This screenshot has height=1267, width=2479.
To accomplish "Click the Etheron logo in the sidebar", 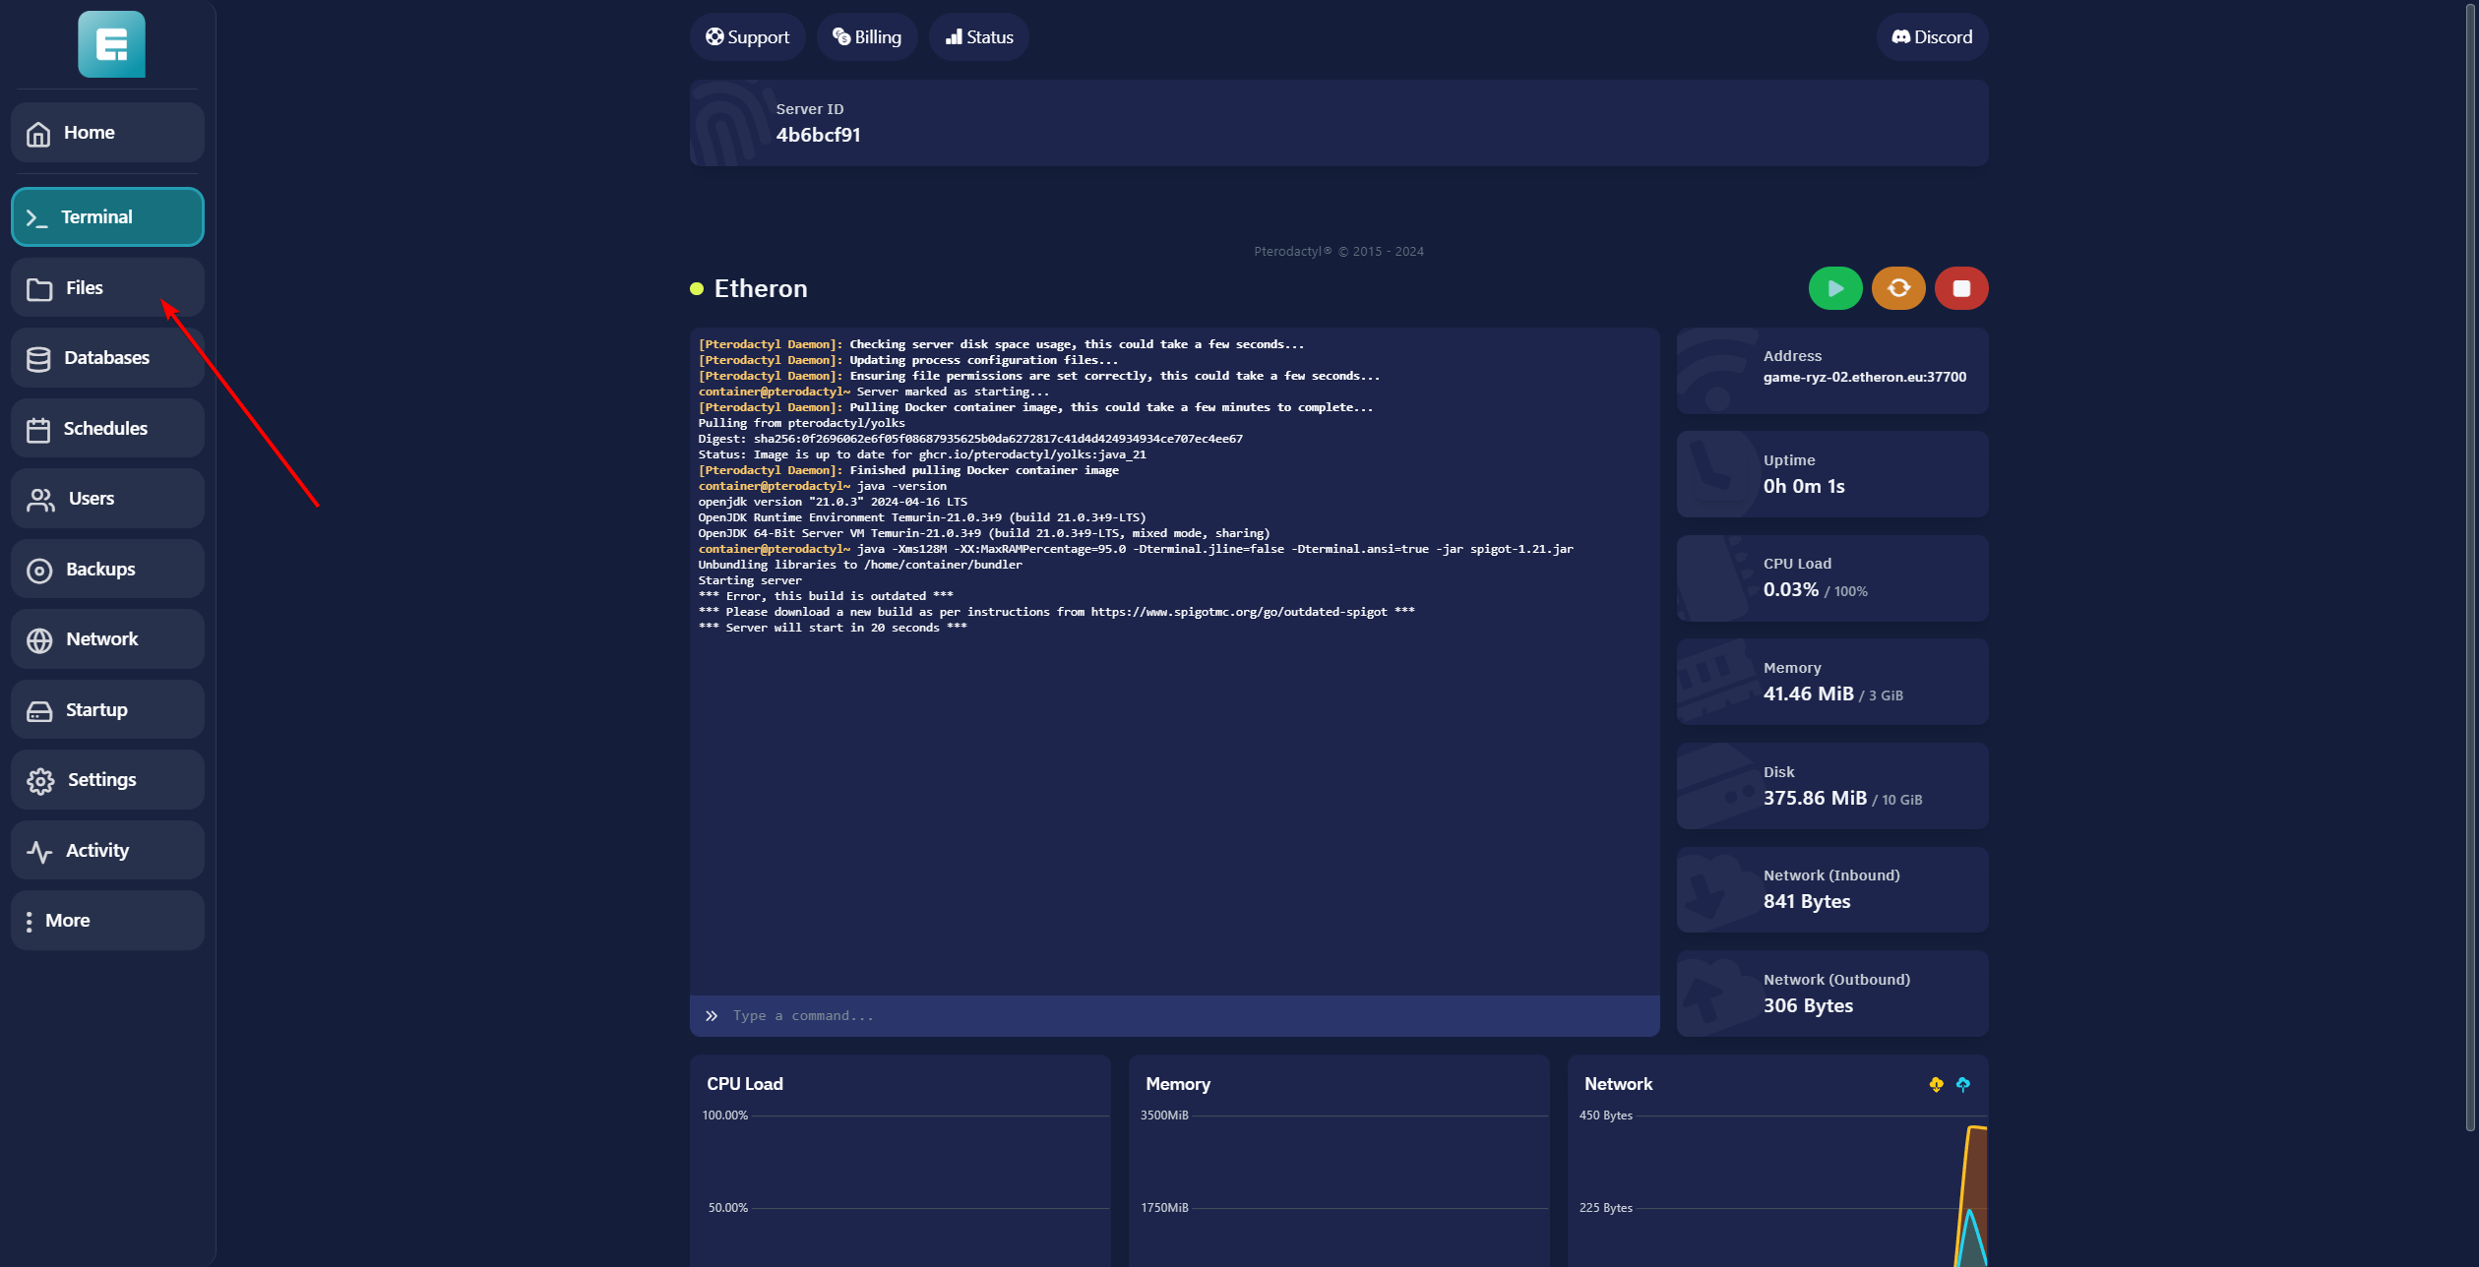I will tap(111, 44).
